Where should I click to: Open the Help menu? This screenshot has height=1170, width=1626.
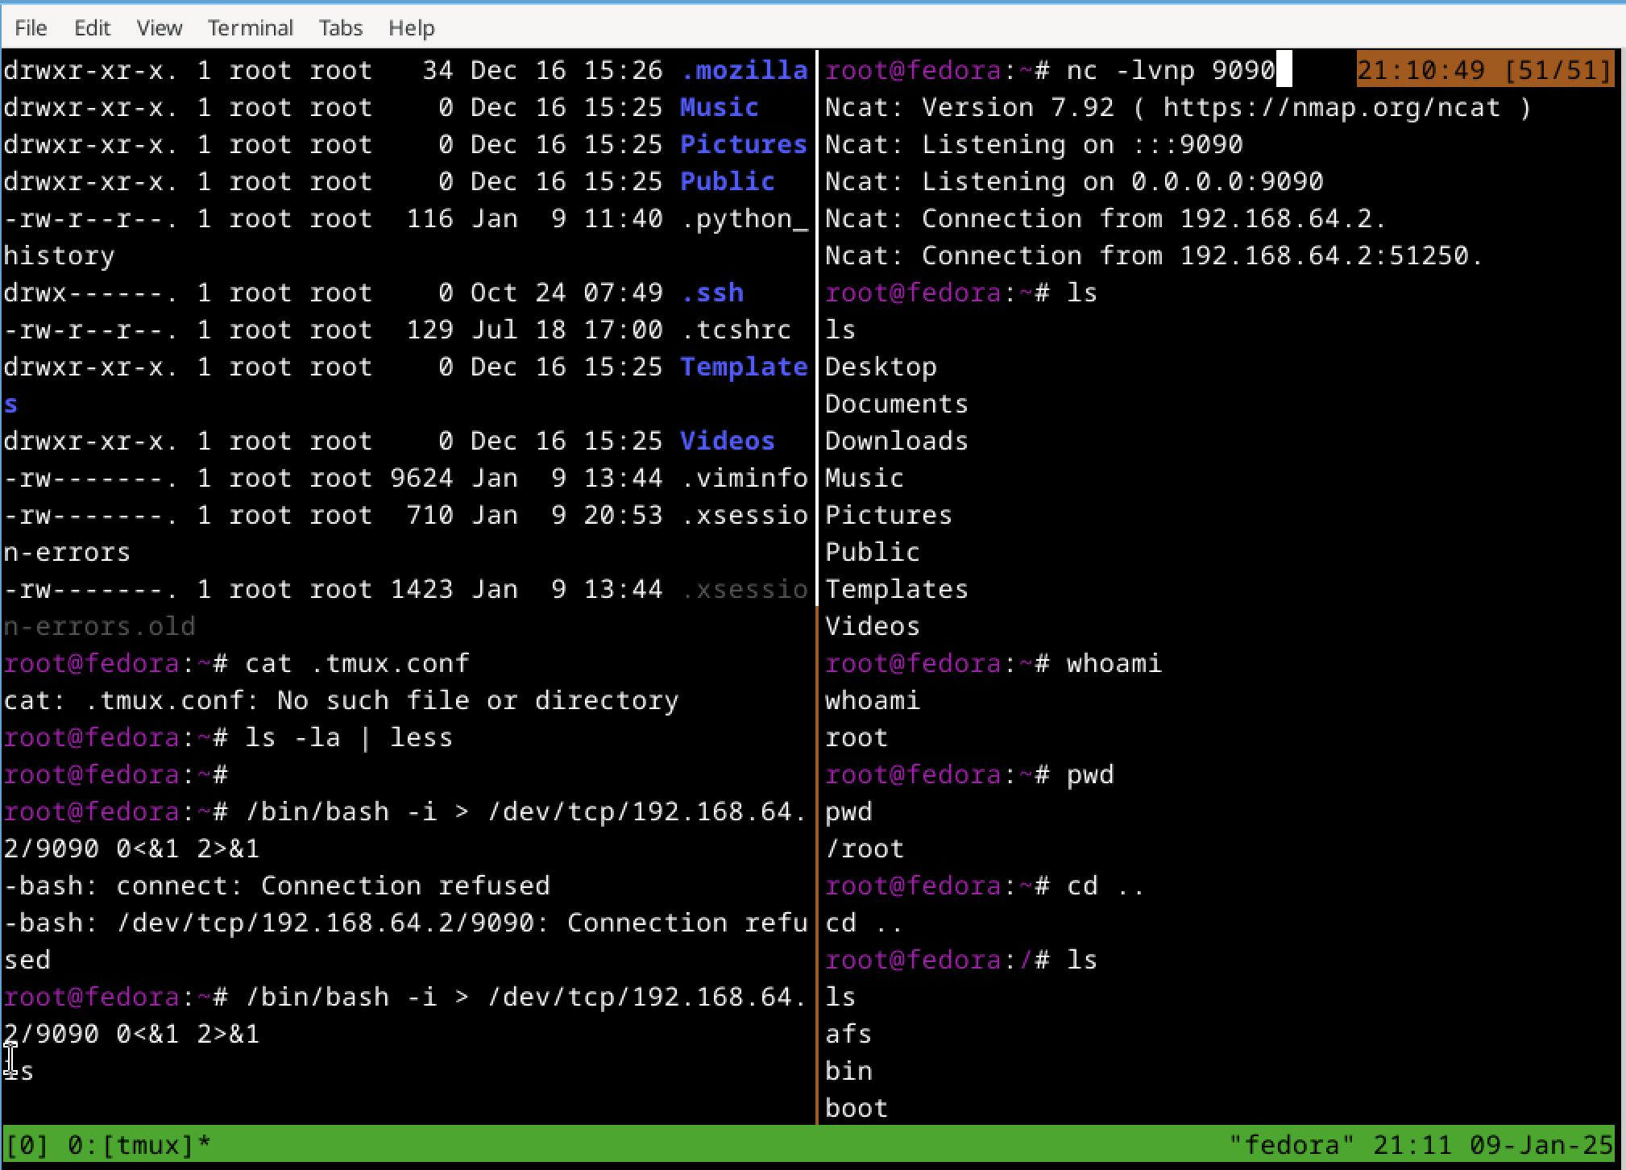[x=411, y=28]
